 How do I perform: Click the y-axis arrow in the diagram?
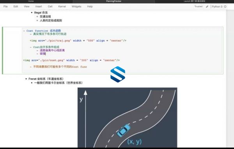click(85, 119)
